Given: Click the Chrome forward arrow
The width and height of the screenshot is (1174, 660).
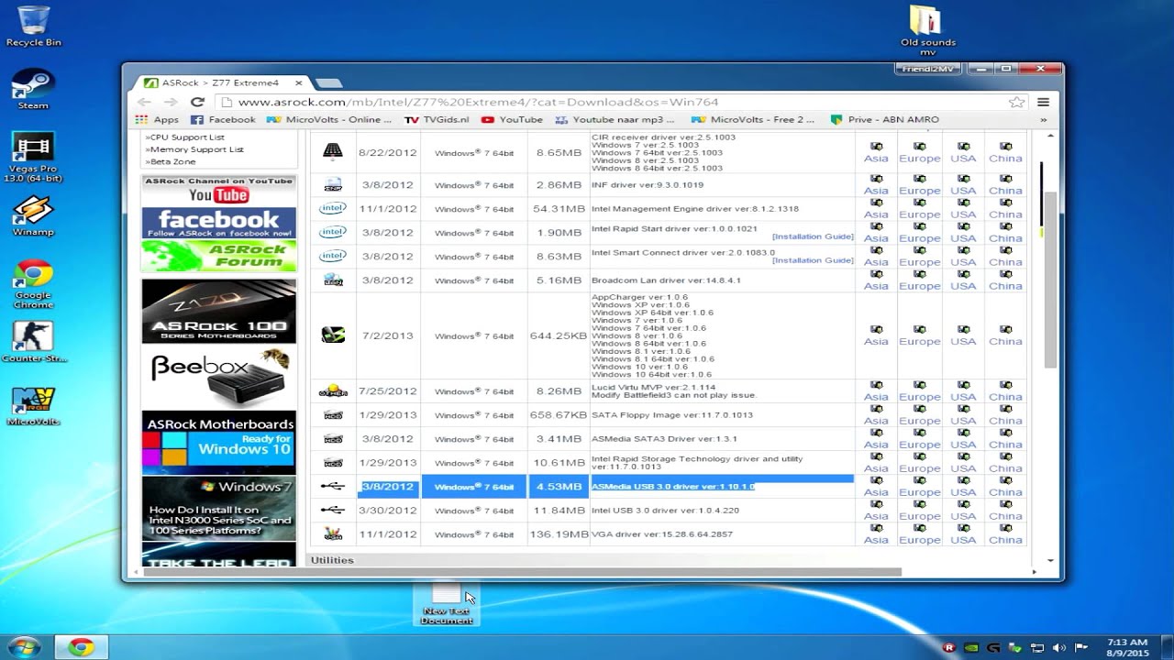Looking at the screenshot, I should coord(171,102).
